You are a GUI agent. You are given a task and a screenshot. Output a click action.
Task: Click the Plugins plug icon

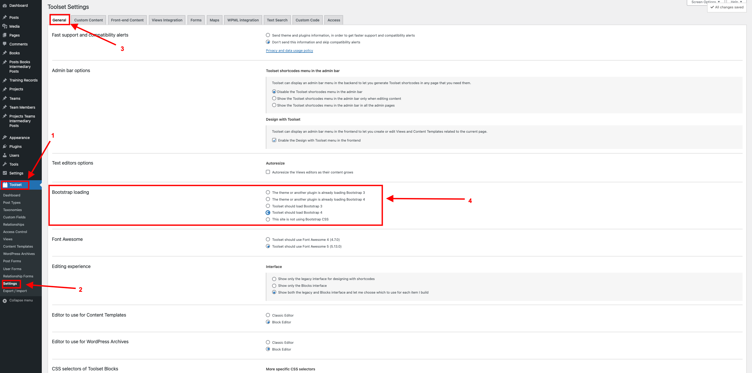(x=5, y=146)
